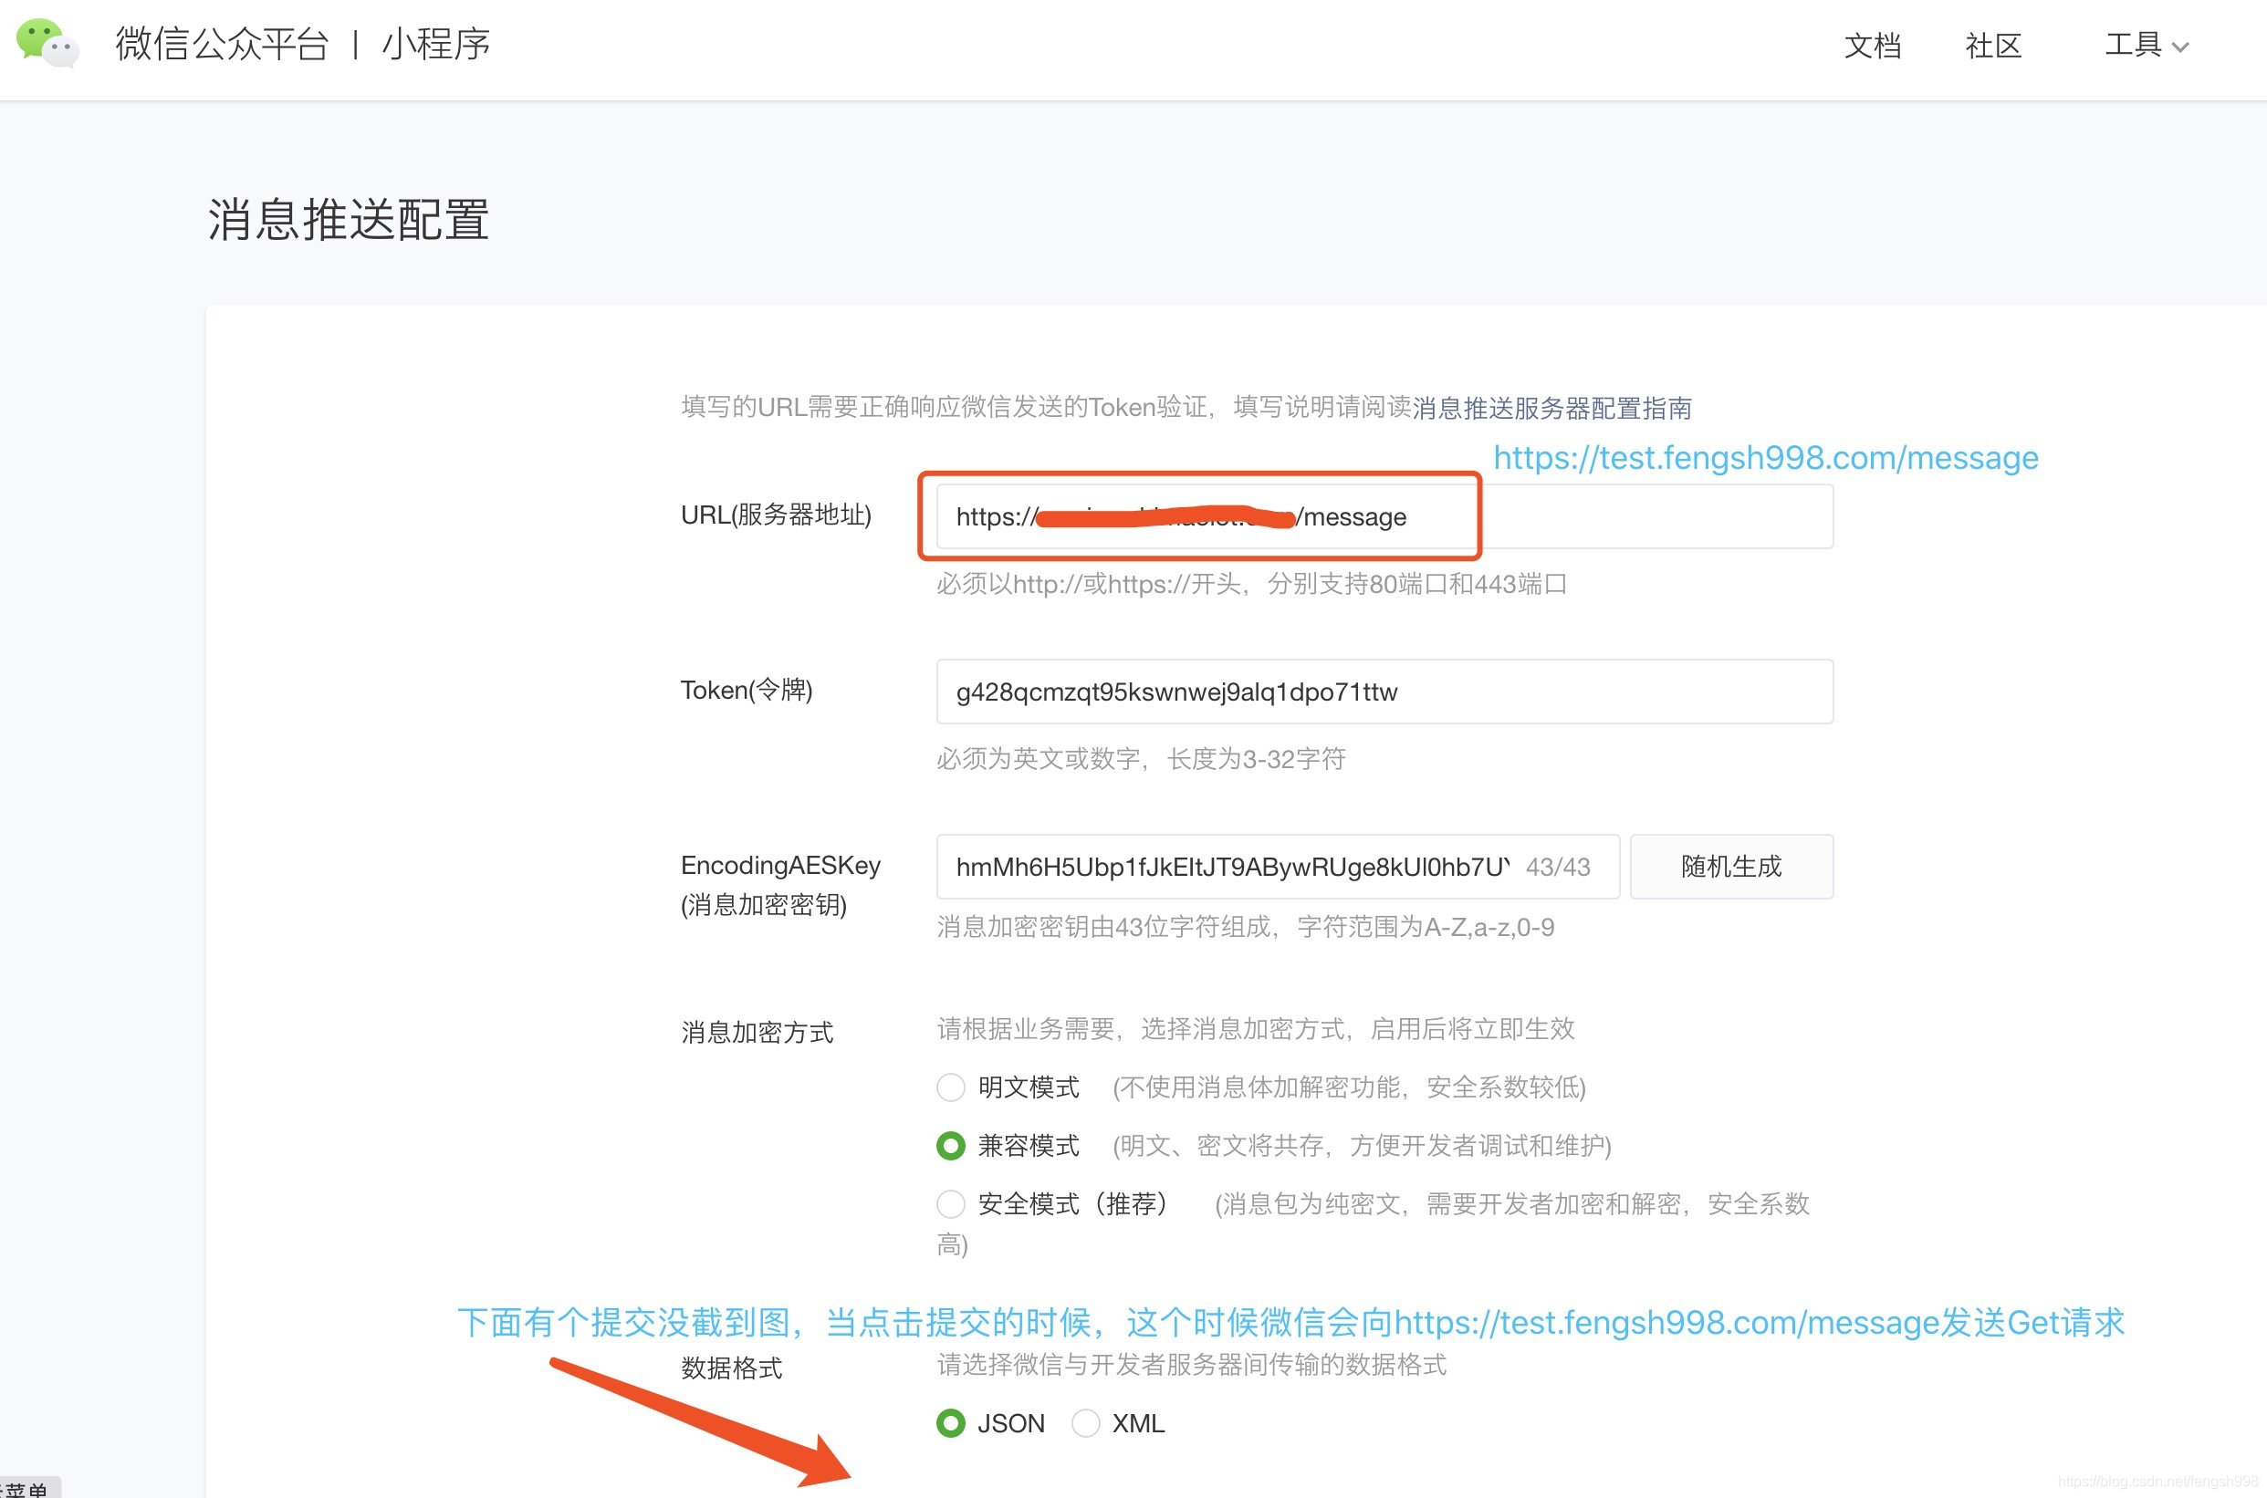2267x1498 pixels.
Task: Select JSON data format radio
Action: point(951,1423)
